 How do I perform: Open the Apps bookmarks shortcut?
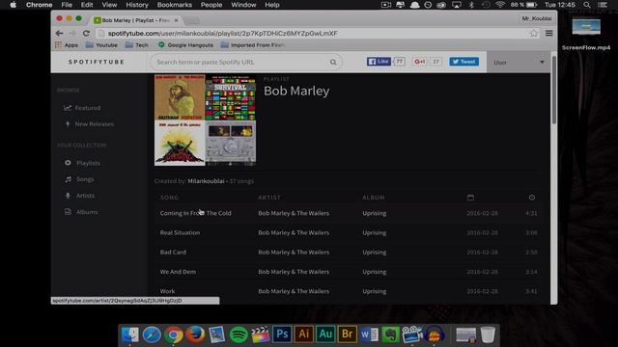[x=67, y=45]
